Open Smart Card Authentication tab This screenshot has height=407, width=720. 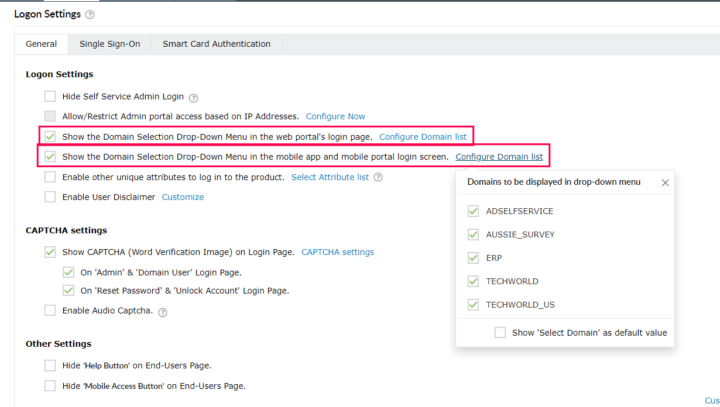(217, 44)
